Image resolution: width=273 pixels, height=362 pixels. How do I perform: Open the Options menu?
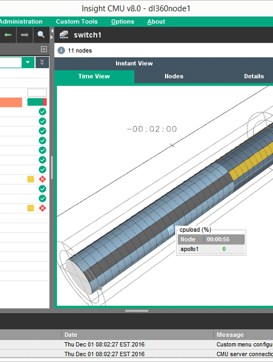click(x=122, y=22)
